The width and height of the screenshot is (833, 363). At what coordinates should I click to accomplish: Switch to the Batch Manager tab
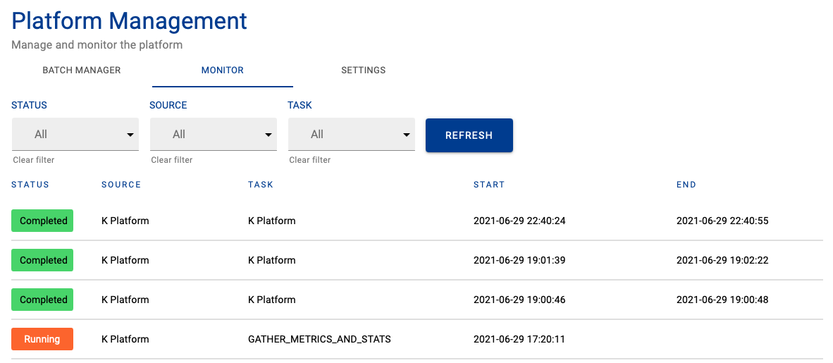click(82, 70)
